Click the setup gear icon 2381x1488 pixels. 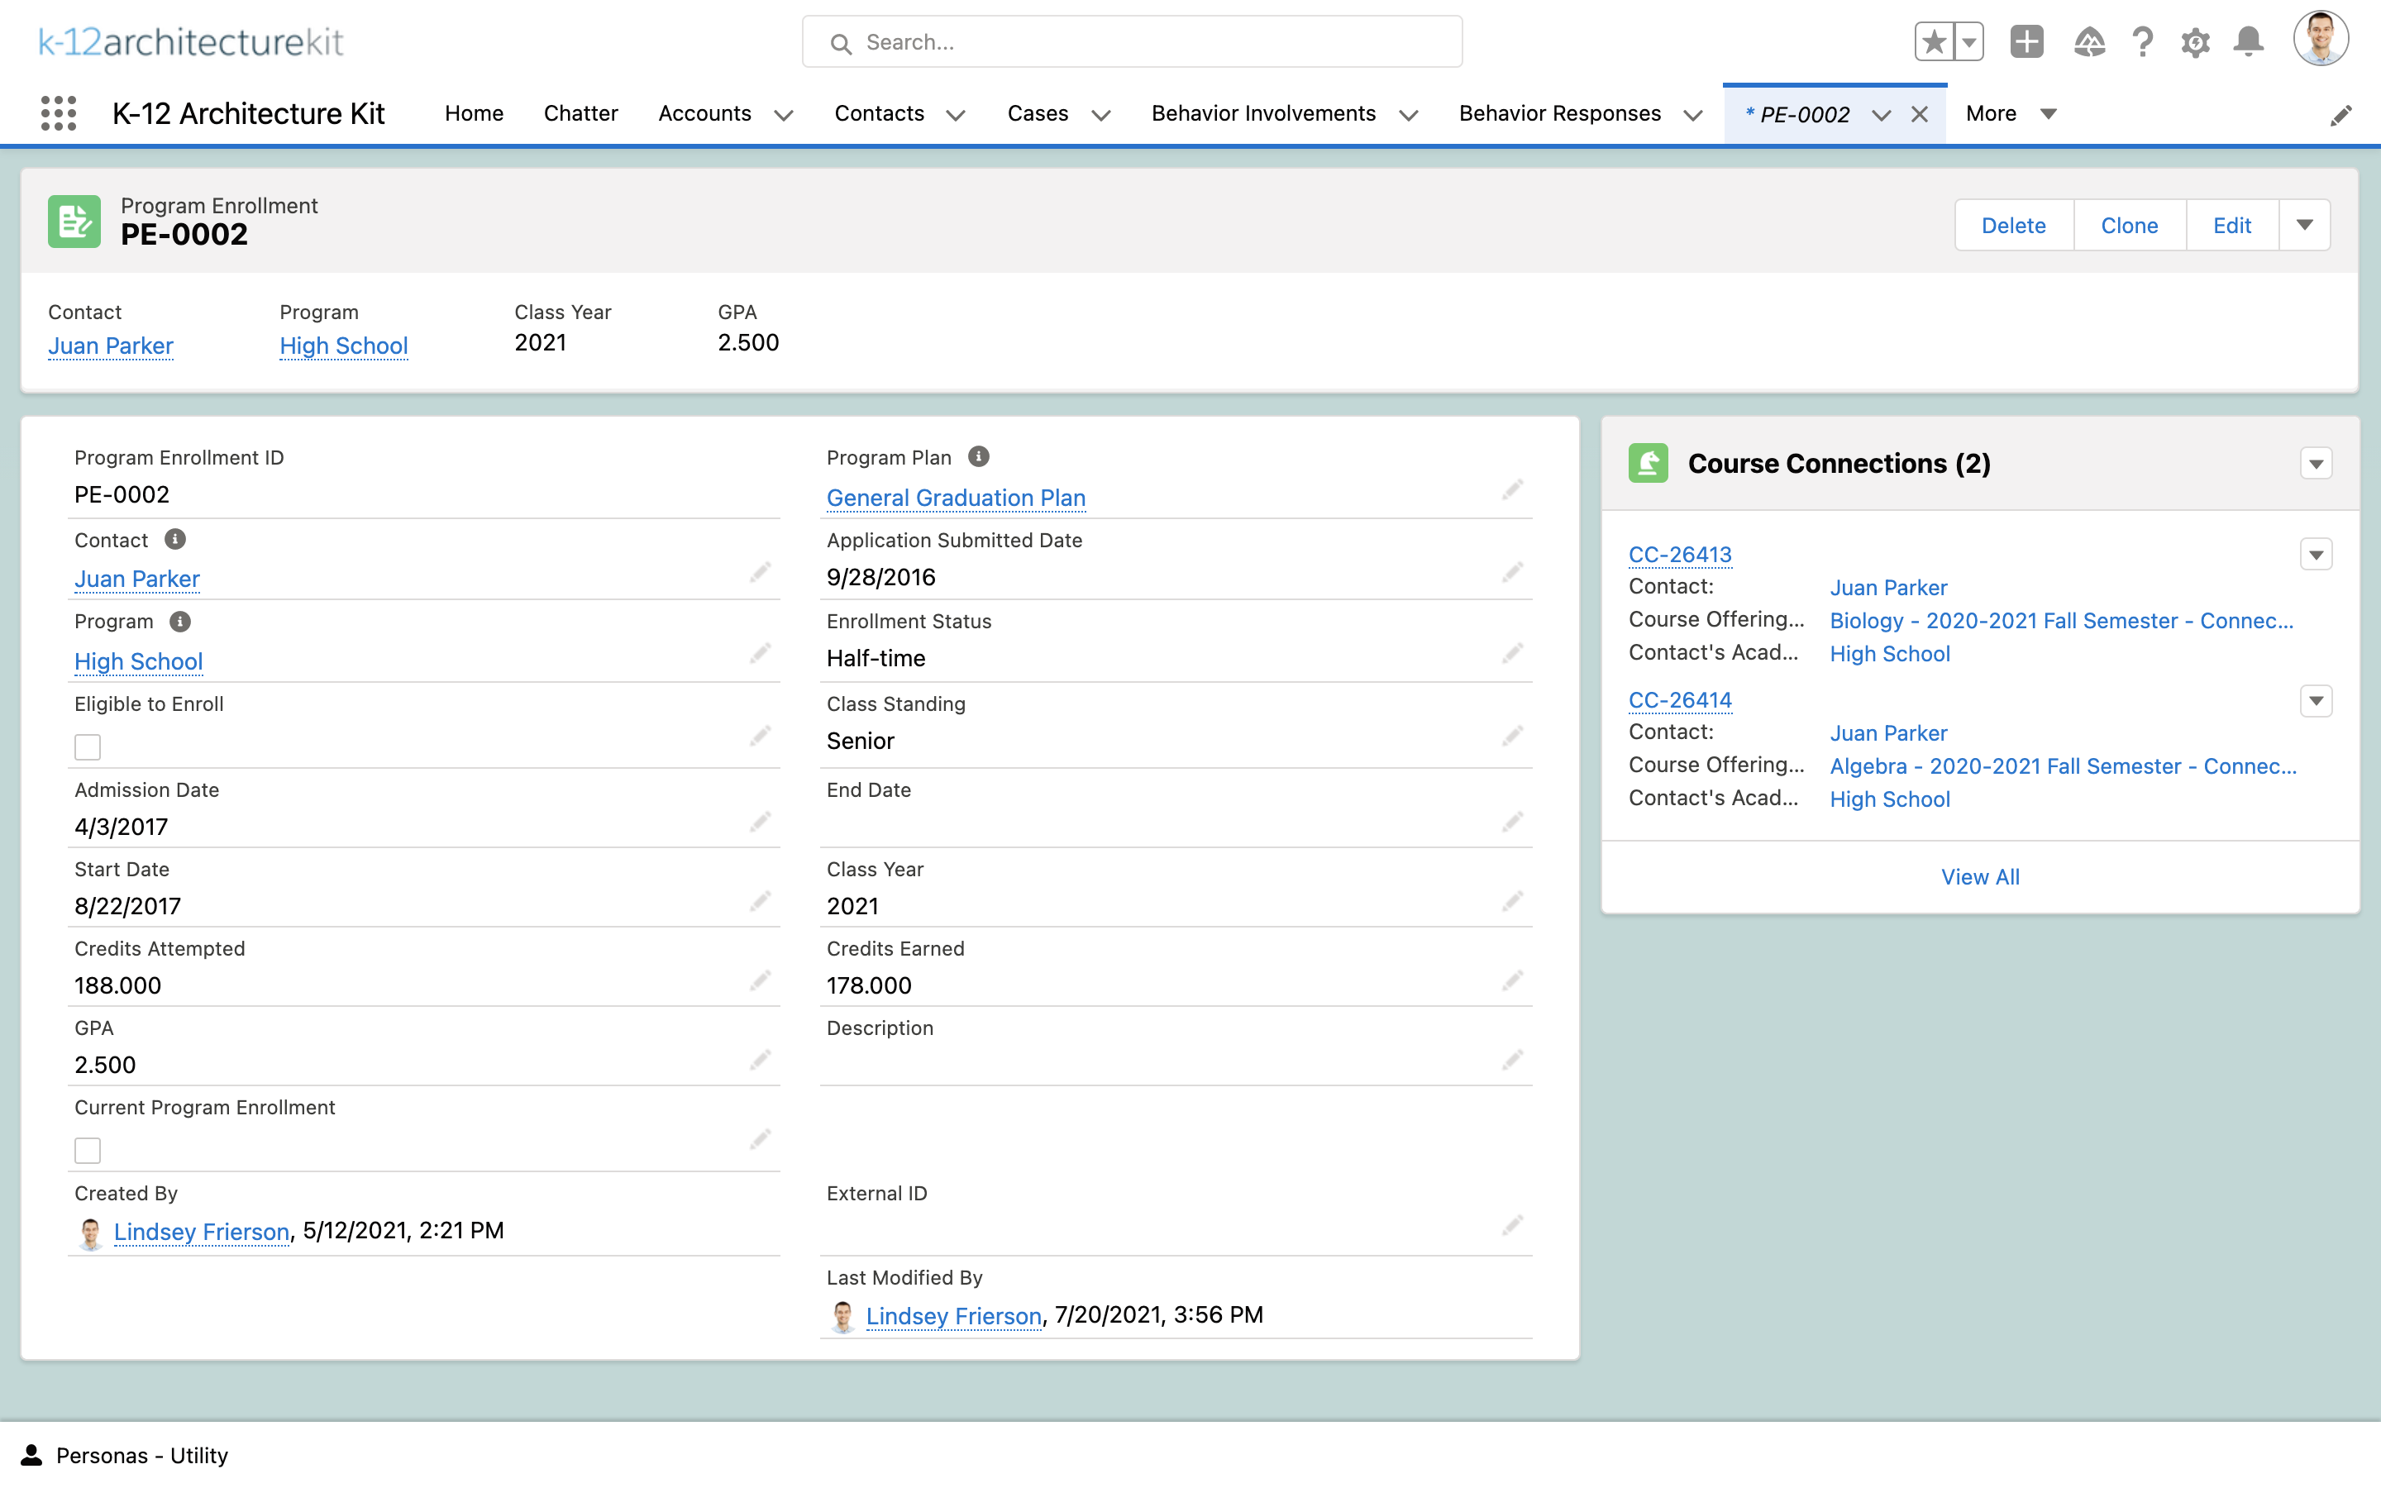(2196, 43)
